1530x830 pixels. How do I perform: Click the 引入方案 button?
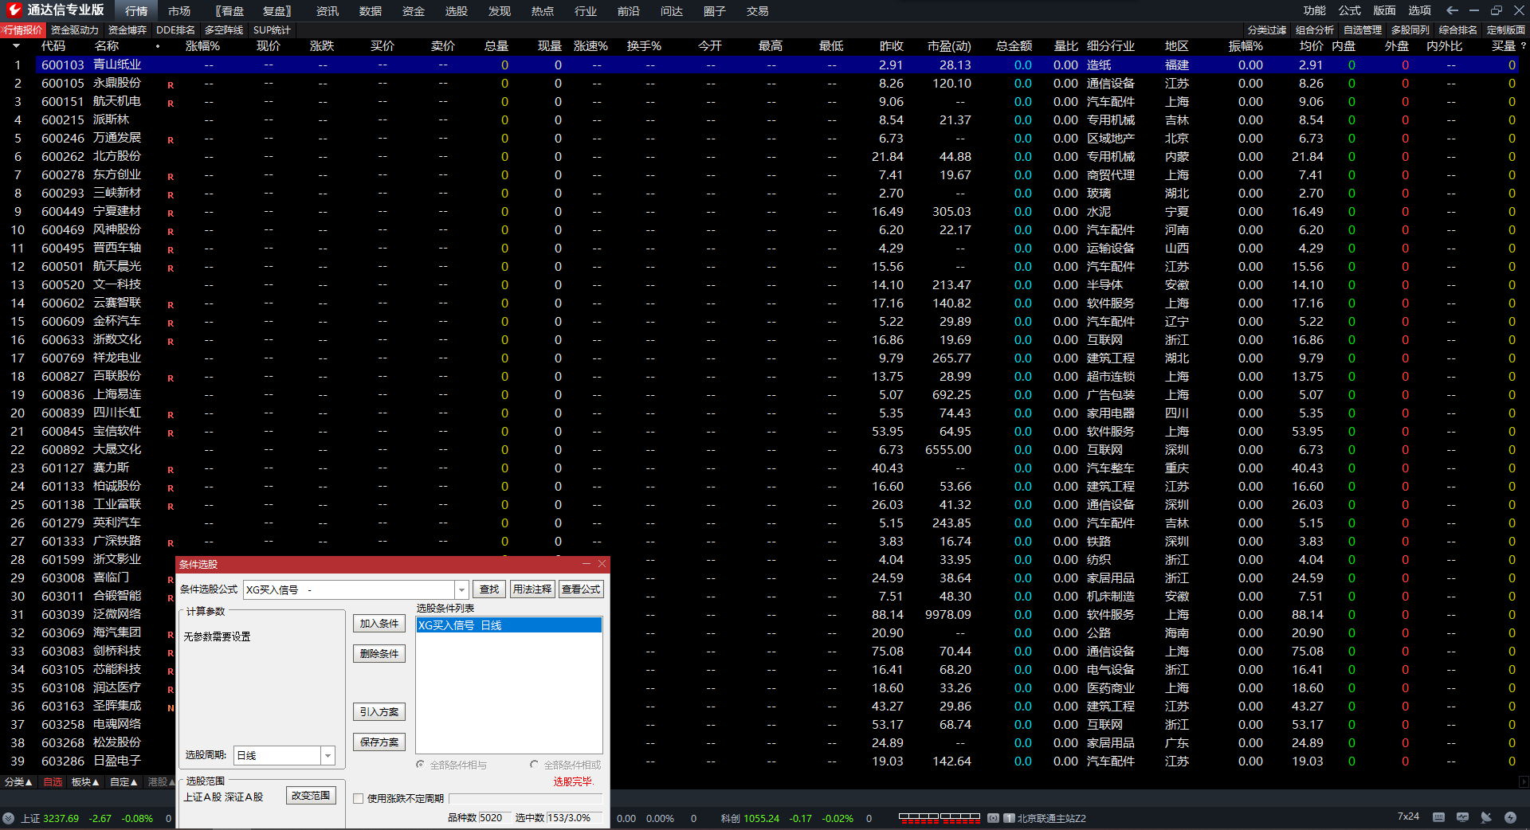(379, 712)
